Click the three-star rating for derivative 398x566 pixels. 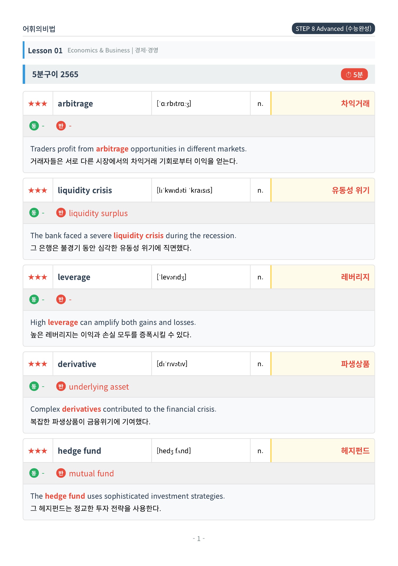(38, 364)
